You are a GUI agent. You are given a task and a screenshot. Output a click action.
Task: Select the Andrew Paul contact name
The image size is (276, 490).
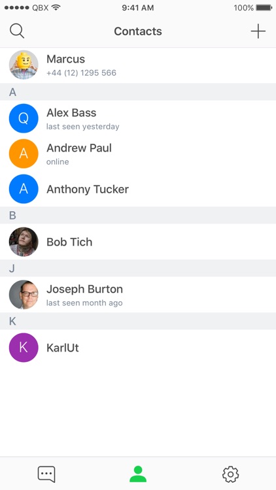[x=79, y=148]
